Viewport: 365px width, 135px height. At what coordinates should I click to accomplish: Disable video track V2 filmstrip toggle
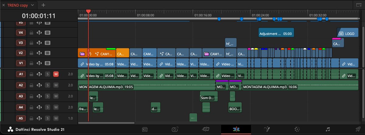tap(48, 53)
